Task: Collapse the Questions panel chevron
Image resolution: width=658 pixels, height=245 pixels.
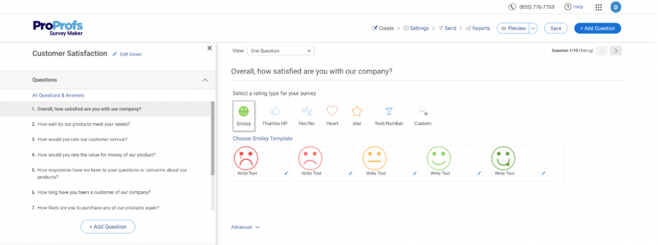Action: (205, 80)
